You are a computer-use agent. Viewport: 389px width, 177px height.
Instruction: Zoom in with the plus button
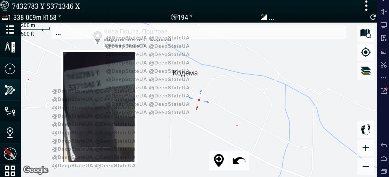365,148
